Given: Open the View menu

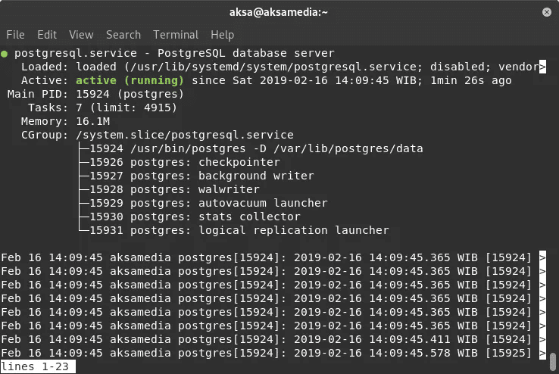Looking at the screenshot, I should [81, 35].
